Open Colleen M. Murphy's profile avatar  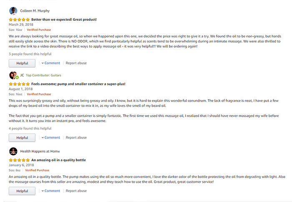click(x=13, y=11)
